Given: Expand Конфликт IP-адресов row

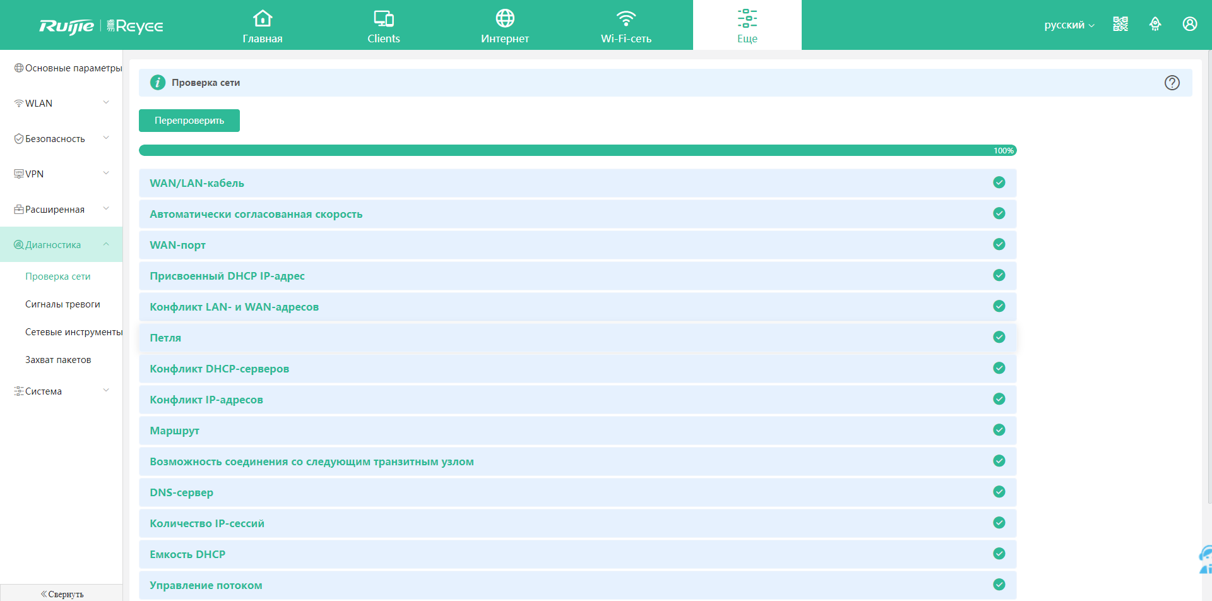Looking at the screenshot, I should [x=578, y=399].
